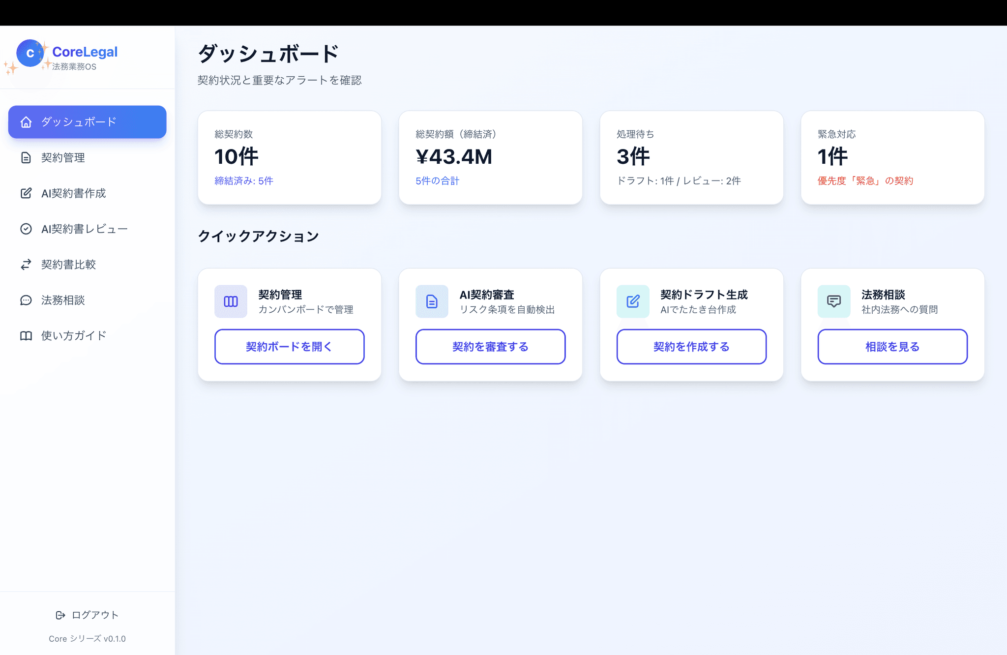Click the 相談を見る button
This screenshot has width=1007, height=655.
pyautogui.click(x=891, y=347)
